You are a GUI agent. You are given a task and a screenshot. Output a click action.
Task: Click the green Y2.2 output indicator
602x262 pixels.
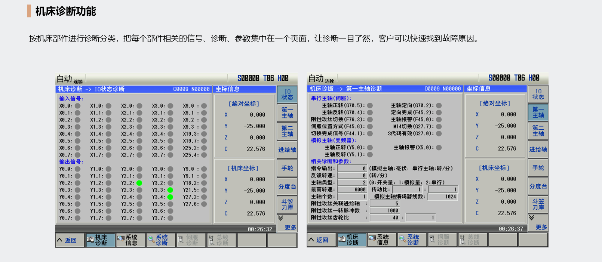pyautogui.click(x=139, y=183)
